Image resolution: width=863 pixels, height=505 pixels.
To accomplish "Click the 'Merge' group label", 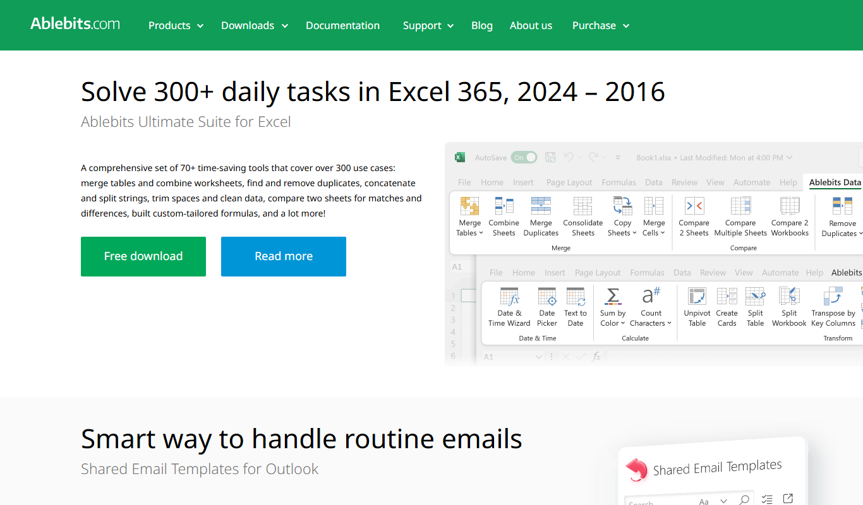I will point(561,248).
